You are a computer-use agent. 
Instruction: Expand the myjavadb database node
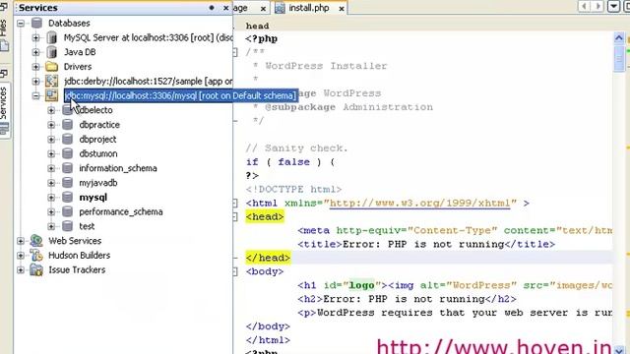coord(51,183)
